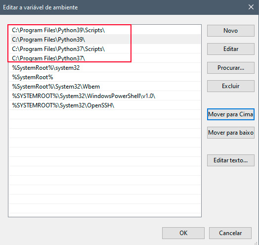The height and width of the screenshot is (245, 259).
Task: Select %SystemRoot%\system32 path entry
Action: [x=105, y=68]
